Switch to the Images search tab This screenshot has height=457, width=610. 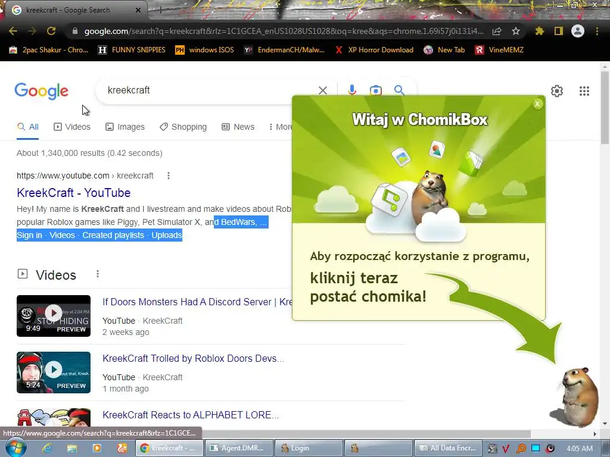pyautogui.click(x=125, y=127)
